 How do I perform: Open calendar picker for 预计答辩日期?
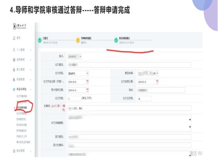(87, 90)
